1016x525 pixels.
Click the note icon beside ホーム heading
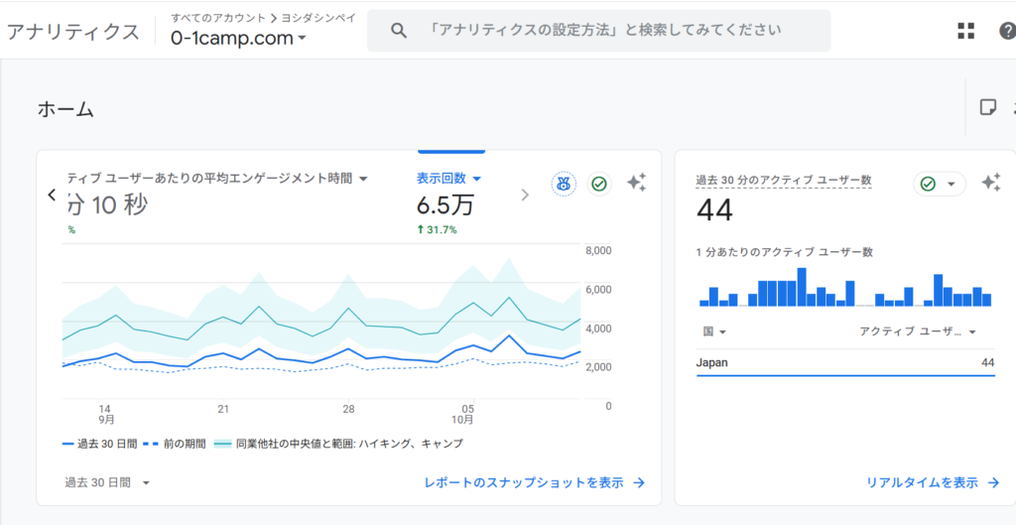pos(987,107)
